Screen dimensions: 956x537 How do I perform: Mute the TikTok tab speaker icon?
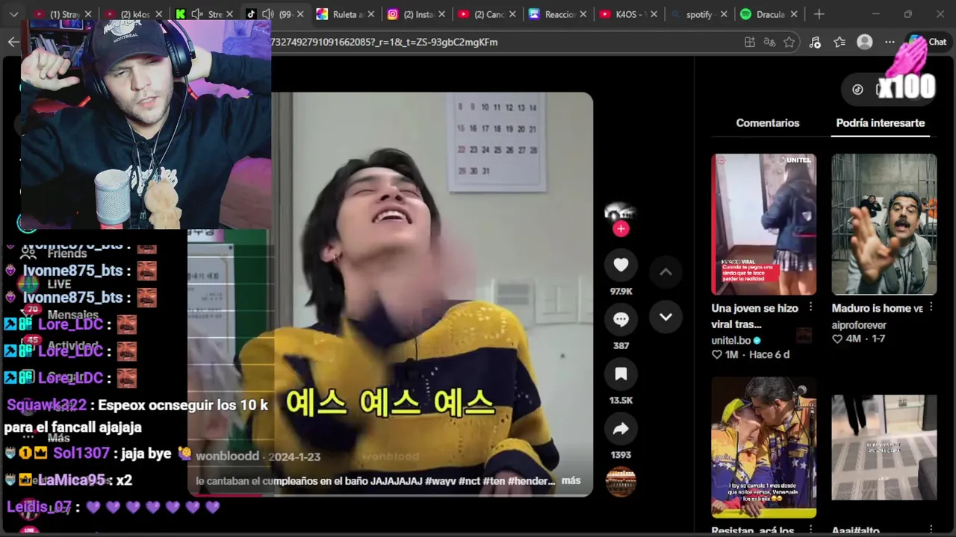(x=267, y=14)
